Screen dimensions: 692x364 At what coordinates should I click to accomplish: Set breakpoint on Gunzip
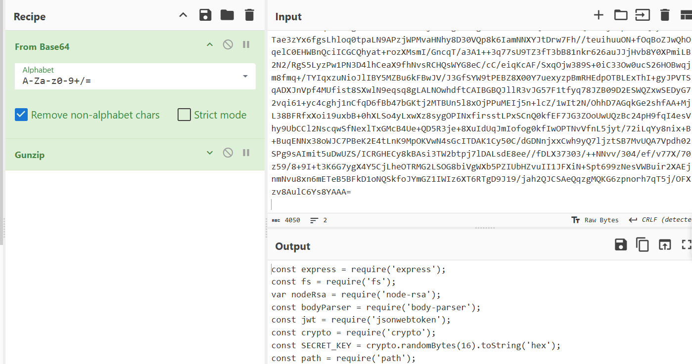[x=246, y=153]
